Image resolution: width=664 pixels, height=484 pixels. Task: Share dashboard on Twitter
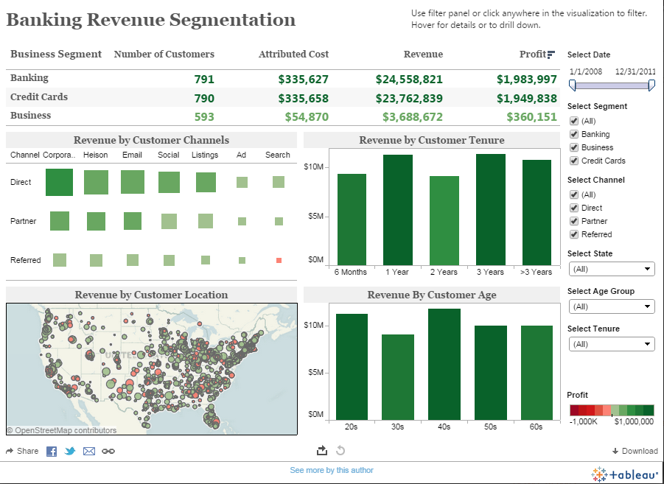(x=70, y=451)
